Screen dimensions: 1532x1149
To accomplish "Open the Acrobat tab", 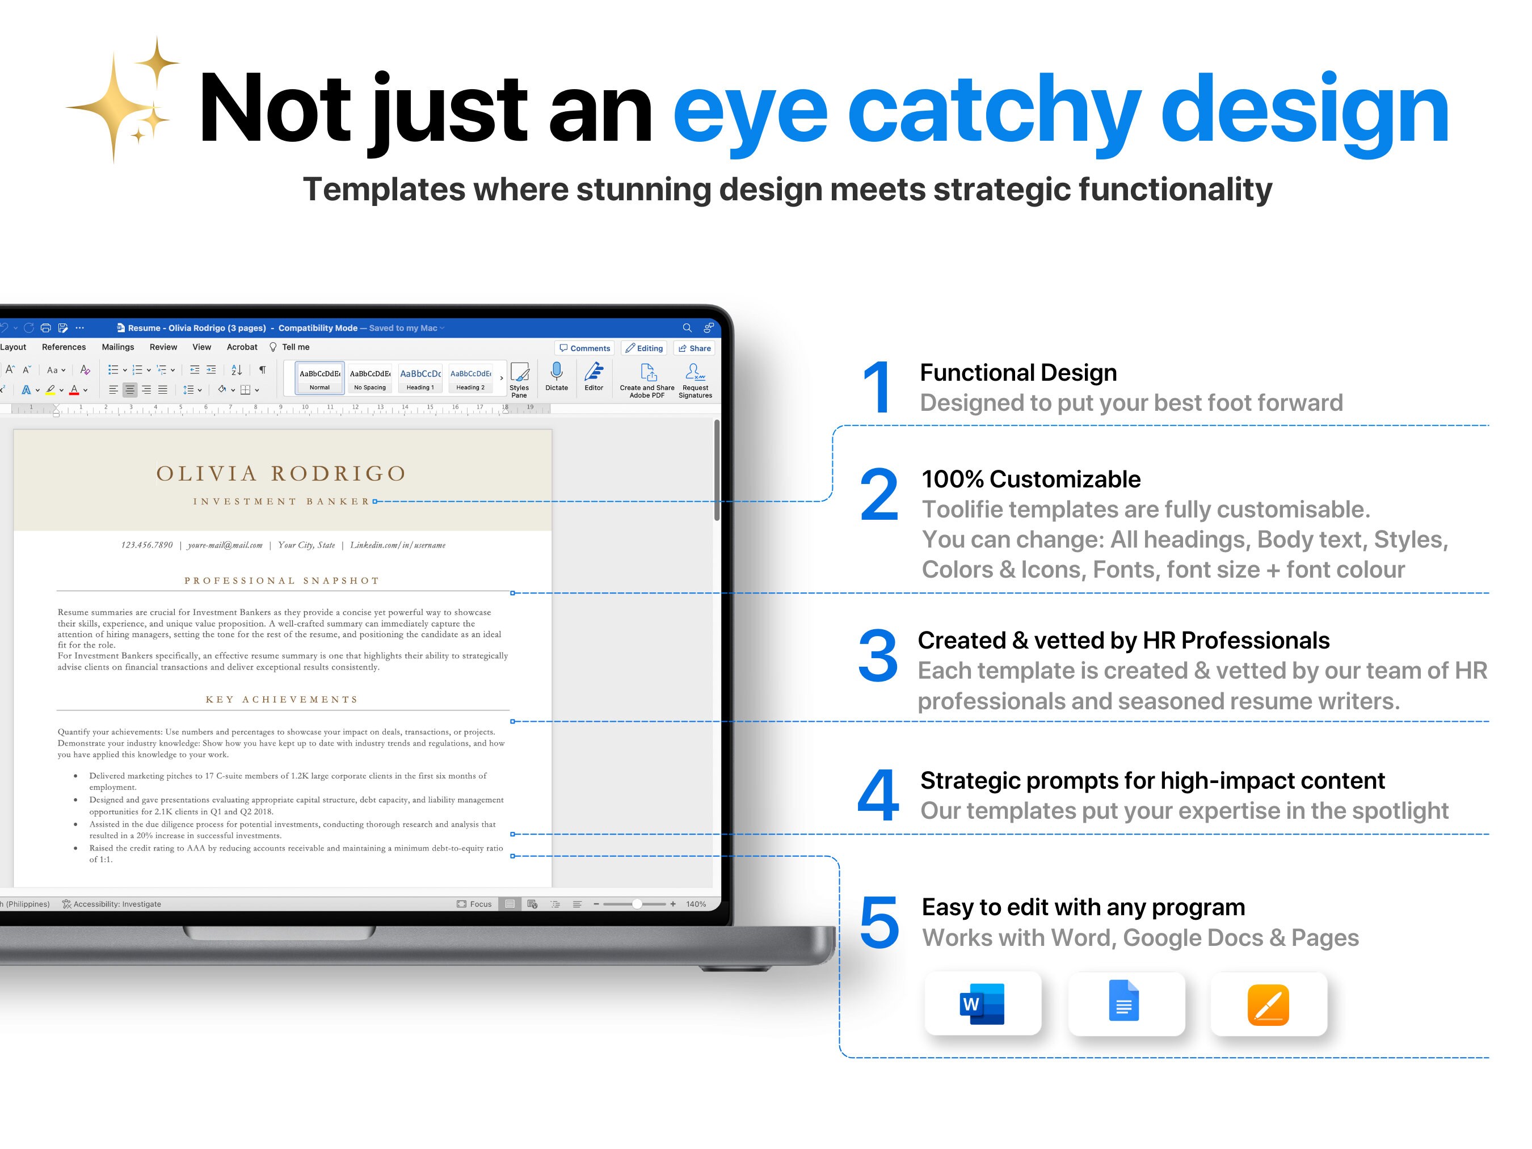I will [x=242, y=346].
